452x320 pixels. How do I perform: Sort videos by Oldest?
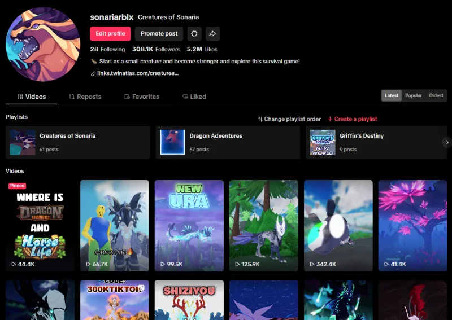[436, 95]
